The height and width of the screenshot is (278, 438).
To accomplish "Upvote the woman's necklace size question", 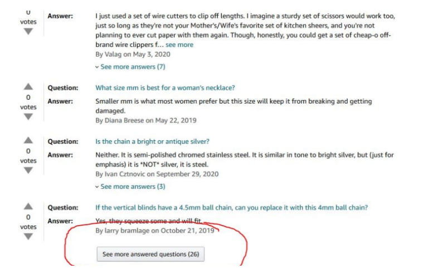I will (28, 87).
